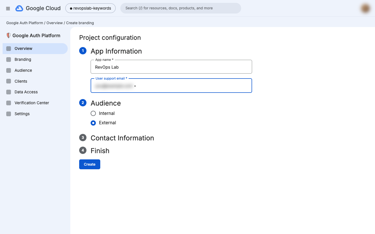Open the revopslab-keywords project picker
This screenshot has height=234, width=375.
tap(90, 8)
